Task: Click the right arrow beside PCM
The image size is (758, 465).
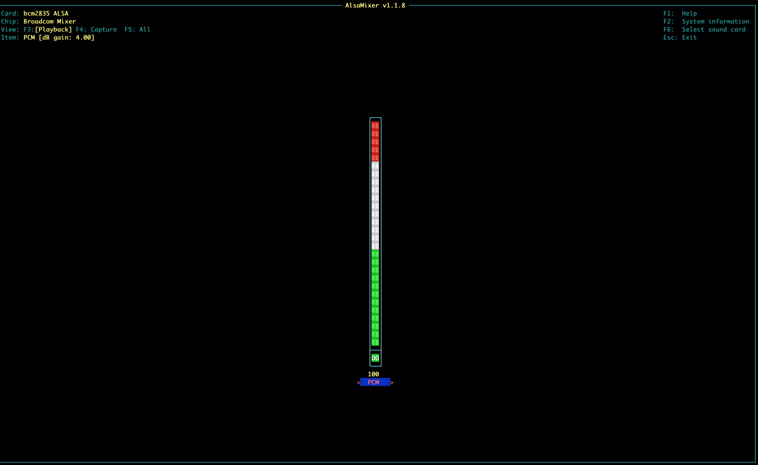Action: pos(392,383)
